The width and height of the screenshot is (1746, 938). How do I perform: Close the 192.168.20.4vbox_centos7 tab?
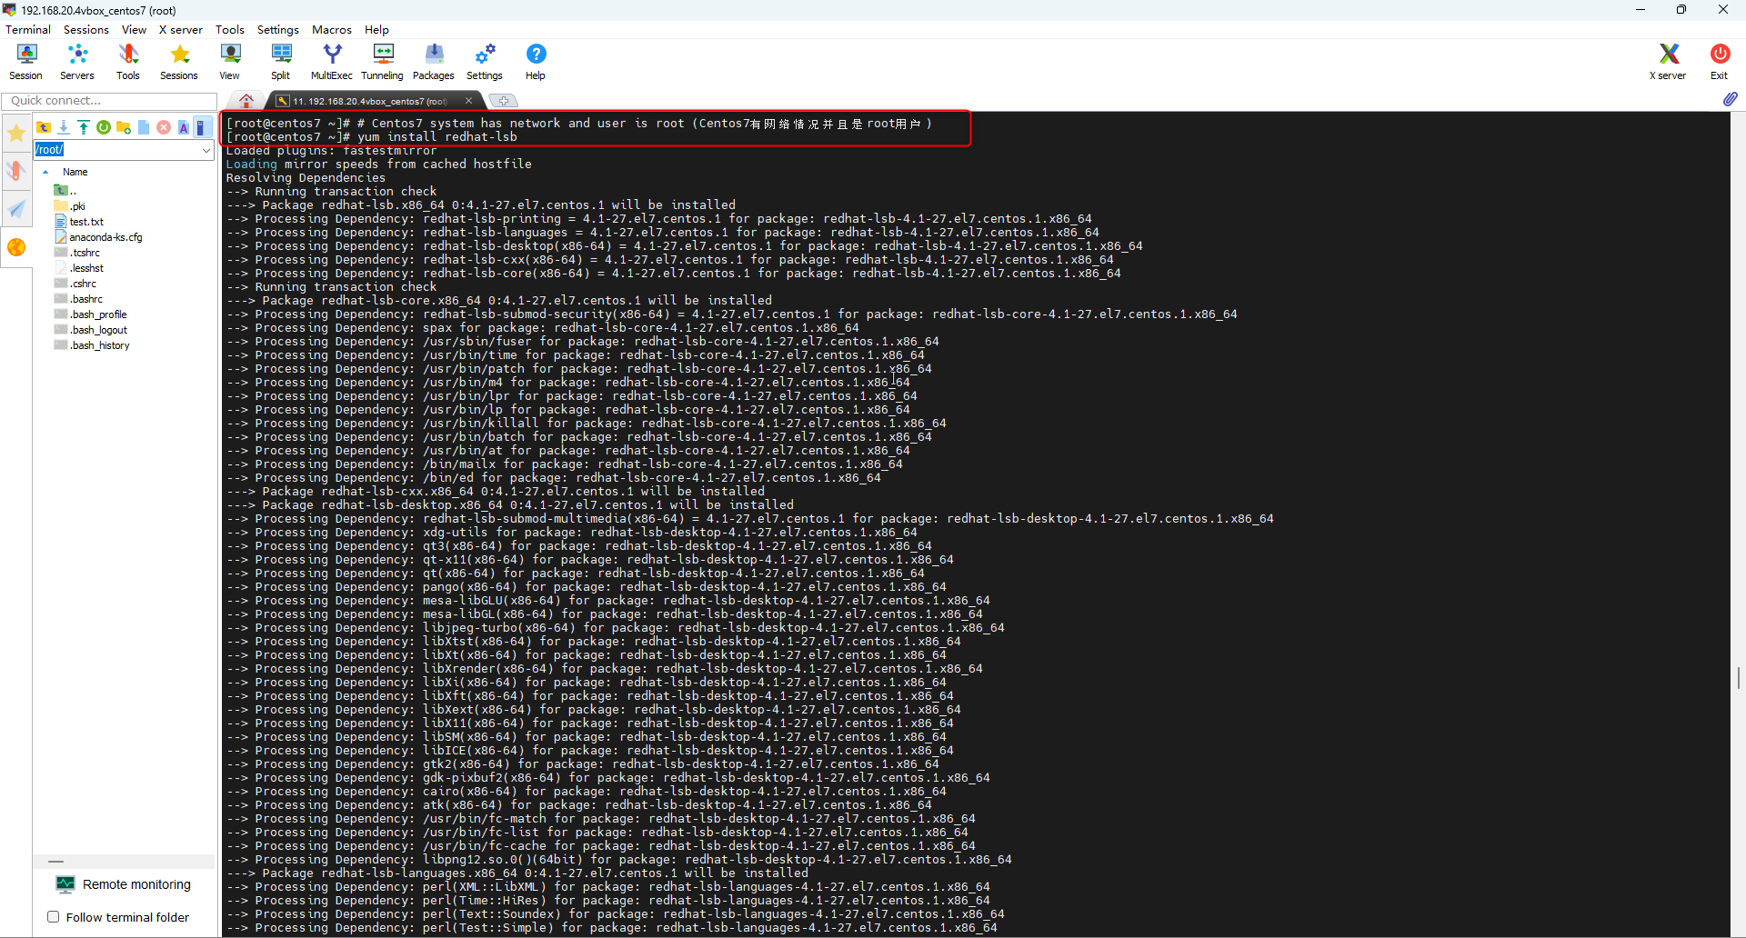pos(469,101)
